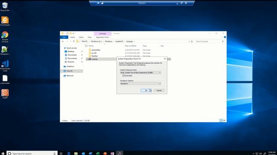This screenshot has height=155, width=277.
Task: Open Word from the taskbar
Action: tap(90, 153)
